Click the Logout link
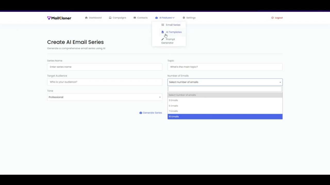 [277, 18]
